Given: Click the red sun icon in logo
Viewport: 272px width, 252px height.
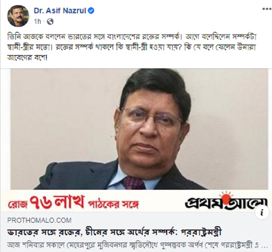Looking at the screenshot, I should (x=226, y=198).
